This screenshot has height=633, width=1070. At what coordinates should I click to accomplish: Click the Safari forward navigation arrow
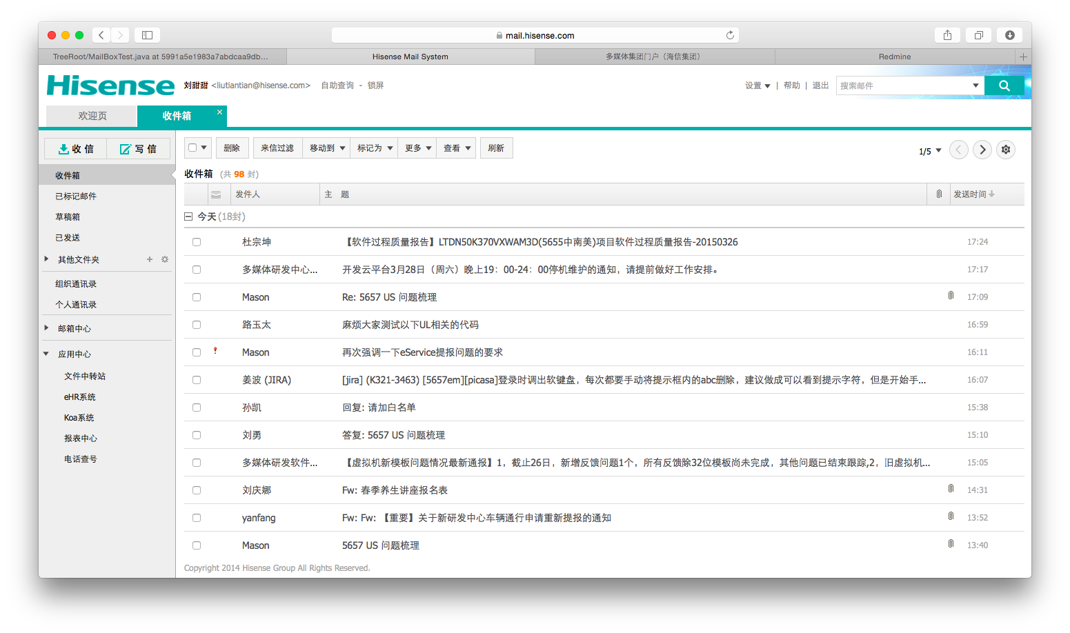pyautogui.click(x=120, y=35)
